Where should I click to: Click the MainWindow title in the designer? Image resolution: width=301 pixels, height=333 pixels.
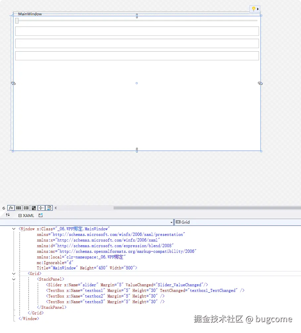click(x=30, y=14)
